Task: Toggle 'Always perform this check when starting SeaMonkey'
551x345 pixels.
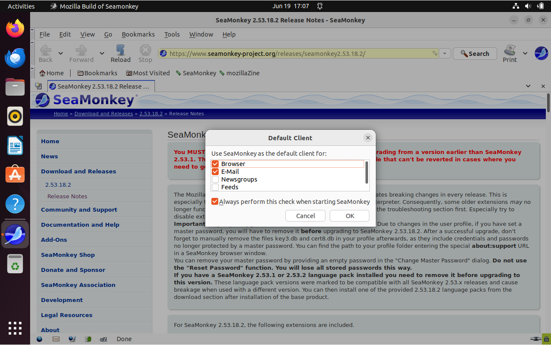Action: 215,201
